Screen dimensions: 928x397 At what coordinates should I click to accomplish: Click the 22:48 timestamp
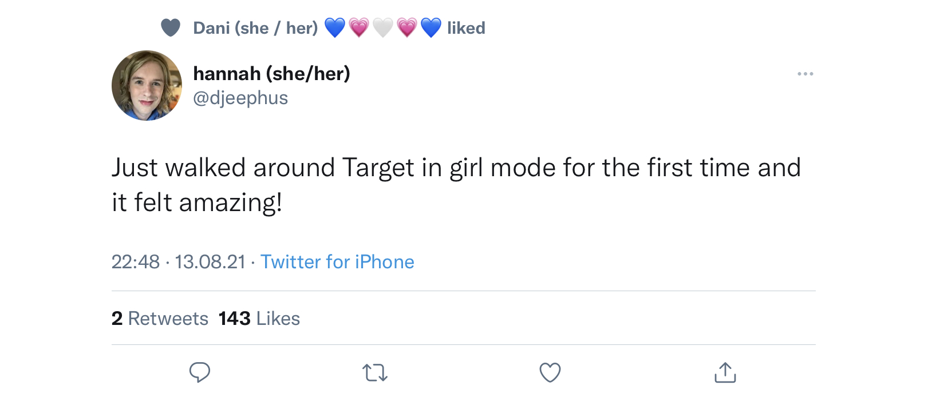136,262
